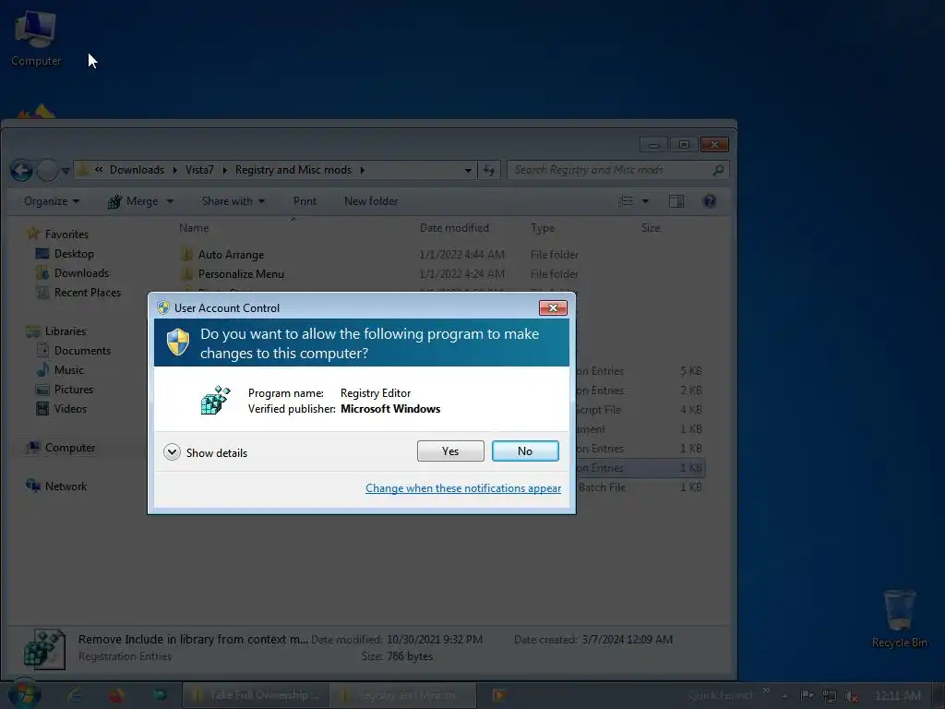Open Recent Places in the navigation pane
Screen dimensions: 945x709
pyautogui.click(x=78, y=293)
